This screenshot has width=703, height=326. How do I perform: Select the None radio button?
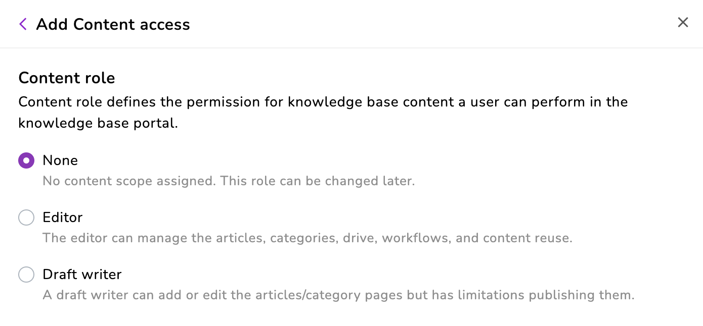point(26,161)
